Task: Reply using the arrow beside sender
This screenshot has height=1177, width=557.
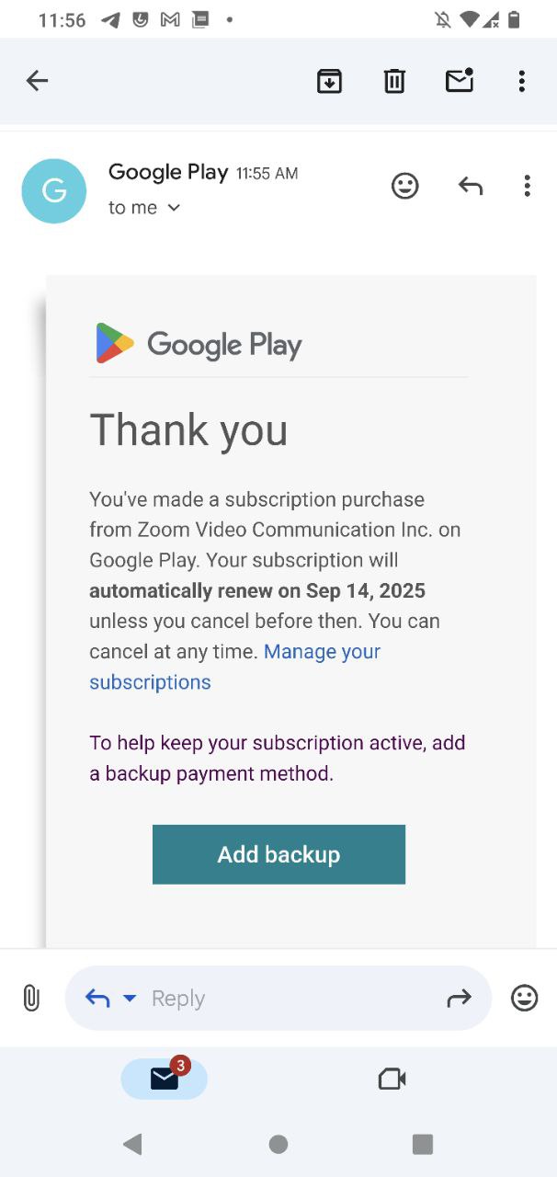Action: click(470, 186)
